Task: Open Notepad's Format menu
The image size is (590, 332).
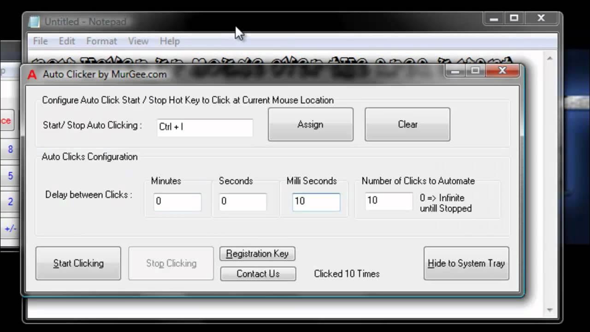Action: (101, 41)
